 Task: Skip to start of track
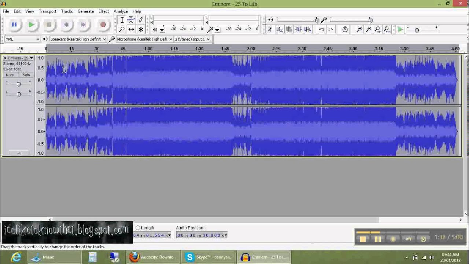point(66,25)
